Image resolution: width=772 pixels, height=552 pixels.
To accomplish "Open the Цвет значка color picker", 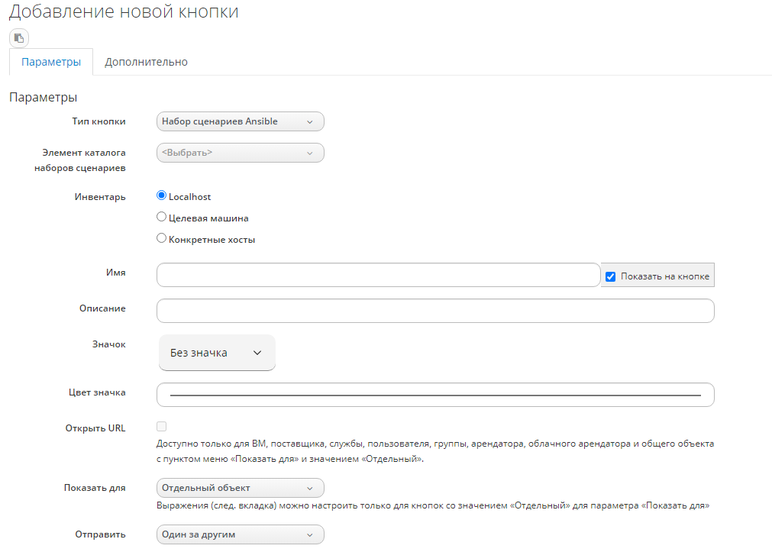I will click(x=434, y=395).
